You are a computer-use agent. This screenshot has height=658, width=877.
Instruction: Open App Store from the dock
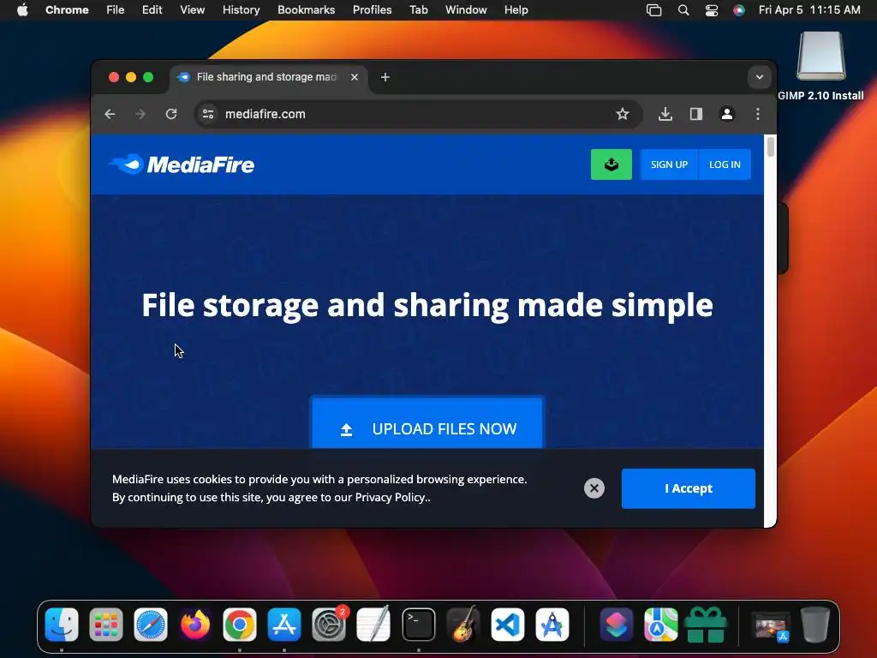pos(284,625)
